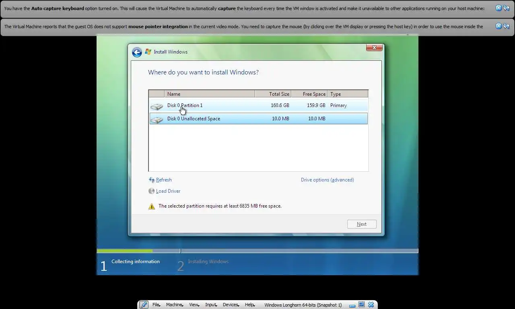Image resolution: width=515 pixels, height=309 pixels.
Task: Click the Refresh link
Action: click(164, 180)
